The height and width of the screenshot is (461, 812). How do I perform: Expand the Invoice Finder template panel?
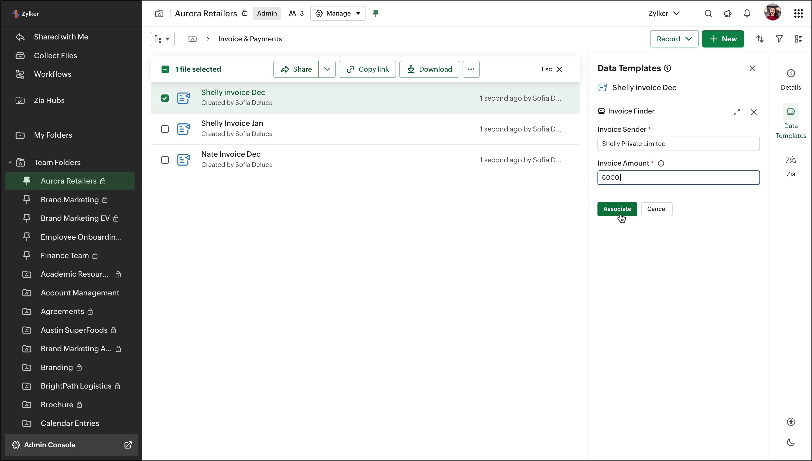[737, 112]
